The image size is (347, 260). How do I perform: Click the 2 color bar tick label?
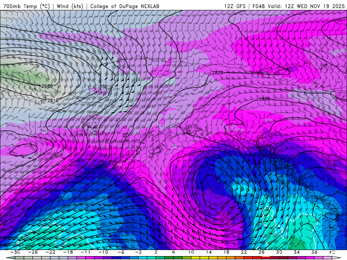(x=156, y=252)
